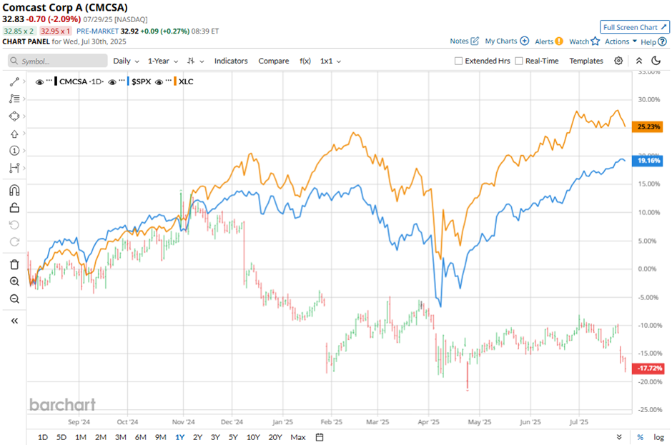This screenshot has width=672, height=445.
Task: Enable the Real-Time checkbox
Action: click(x=518, y=61)
